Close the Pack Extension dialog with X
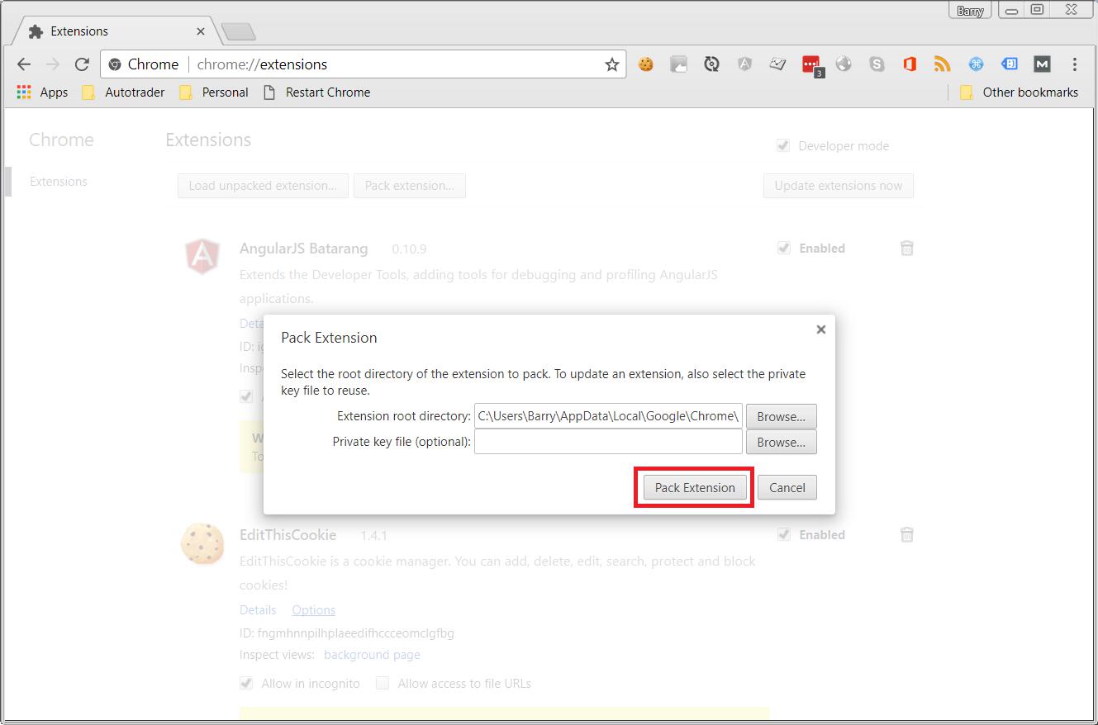 (x=820, y=329)
